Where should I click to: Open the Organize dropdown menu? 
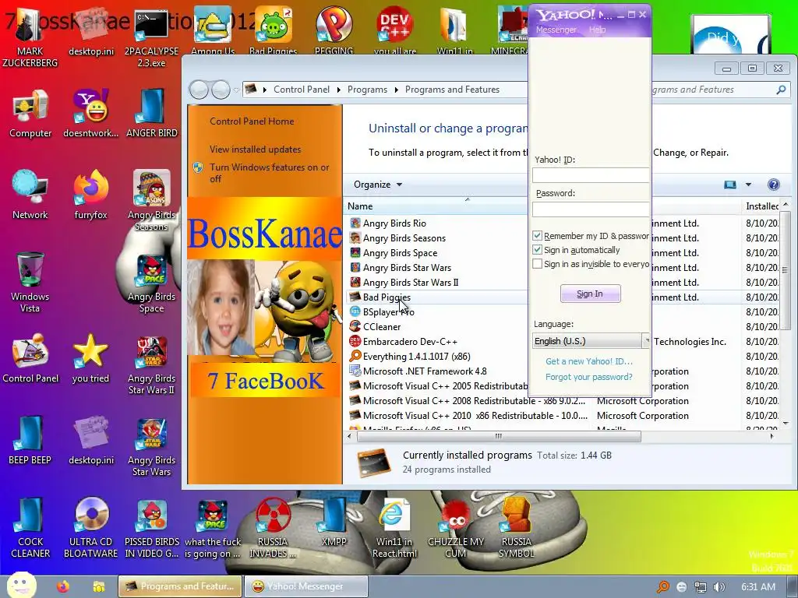[378, 185]
